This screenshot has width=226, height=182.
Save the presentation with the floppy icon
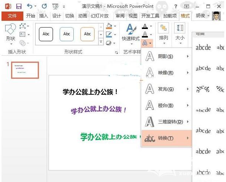19,6
